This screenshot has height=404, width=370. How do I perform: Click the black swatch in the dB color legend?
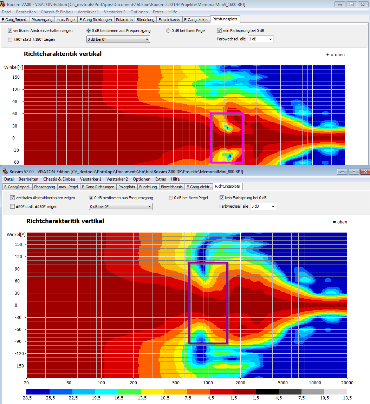pos(267,391)
